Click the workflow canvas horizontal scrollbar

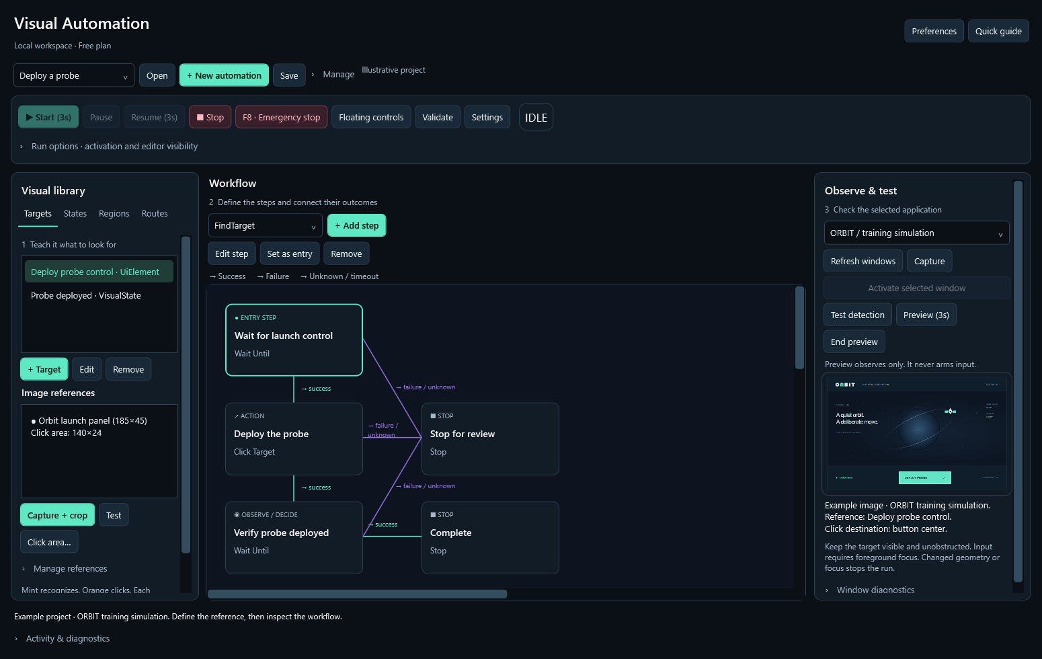(x=358, y=594)
